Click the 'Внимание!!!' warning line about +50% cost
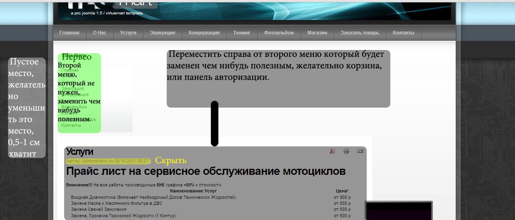515x220 pixels. tap(143, 185)
